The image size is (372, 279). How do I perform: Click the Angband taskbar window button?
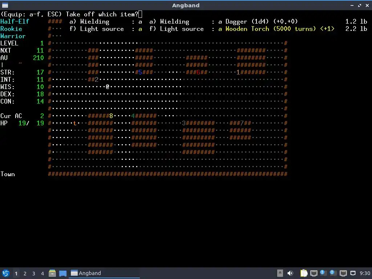(104, 273)
